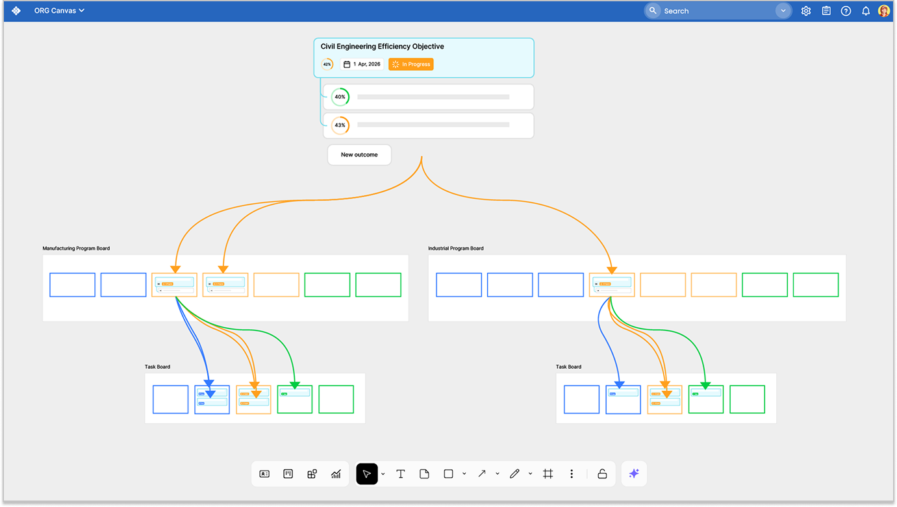Image resolution: width=897 pixels, height=507 pixels.
Task: Click the 42% objective progress ring
Action: coord(327,64)
